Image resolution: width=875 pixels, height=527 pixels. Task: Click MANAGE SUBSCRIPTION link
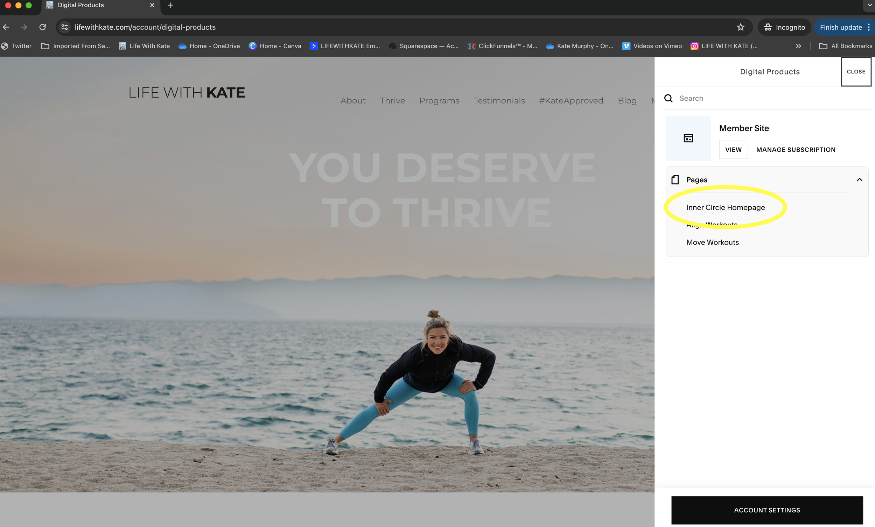[x=796, y=150]
